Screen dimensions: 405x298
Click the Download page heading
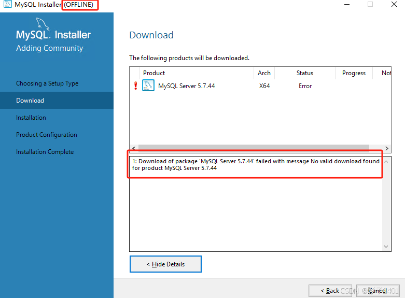(151, 35)
